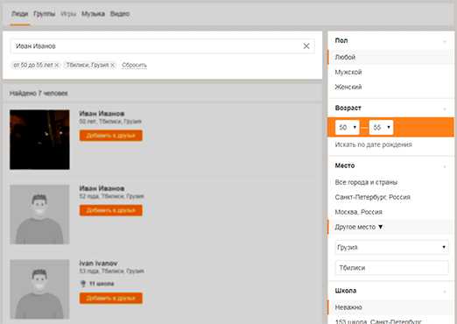457x324 pixels.
Task: Add Иван Иванов, 52 года, to friends
Action: (111, 210)
